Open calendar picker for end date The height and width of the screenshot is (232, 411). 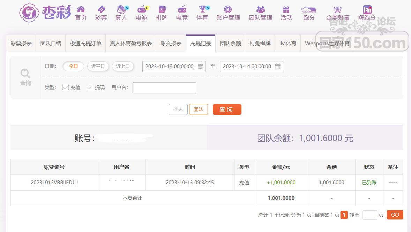click(278, 66)
